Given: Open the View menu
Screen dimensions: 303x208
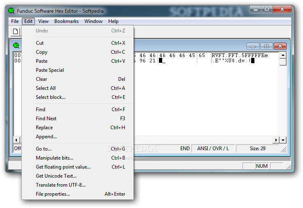Looking at the screenshot, I should (43, 21).
